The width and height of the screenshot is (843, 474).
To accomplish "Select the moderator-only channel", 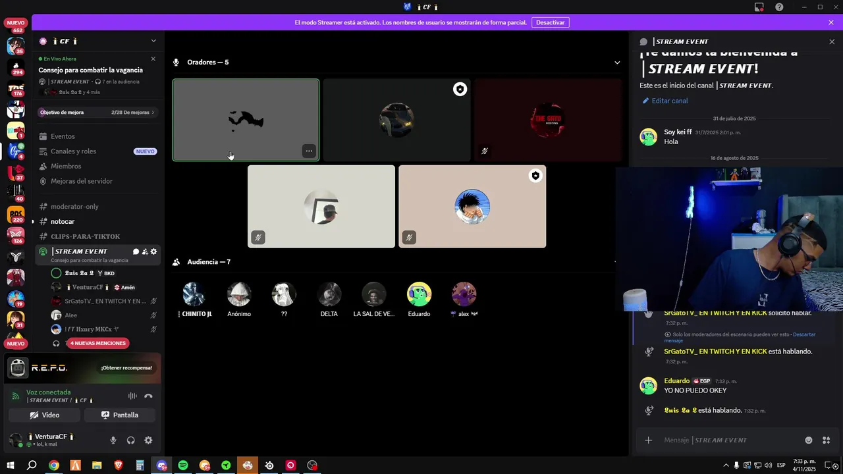I will tap(99, 207).
